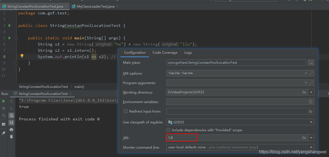
Task: Click the JRE folder browse button
Action: coord(304,138)
